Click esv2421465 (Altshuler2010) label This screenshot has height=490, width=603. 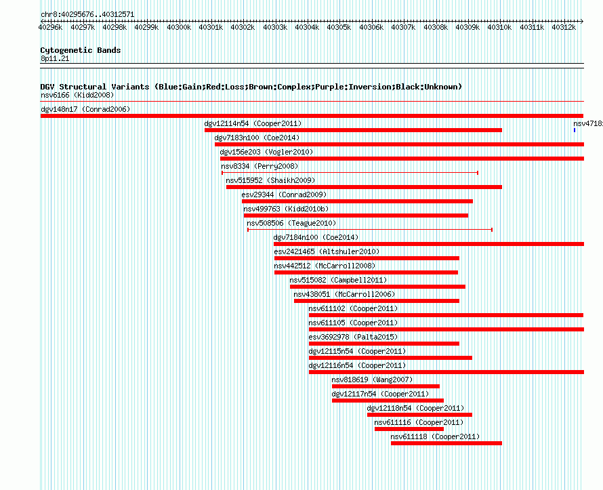pyautogui.click(x=327, y=251)
